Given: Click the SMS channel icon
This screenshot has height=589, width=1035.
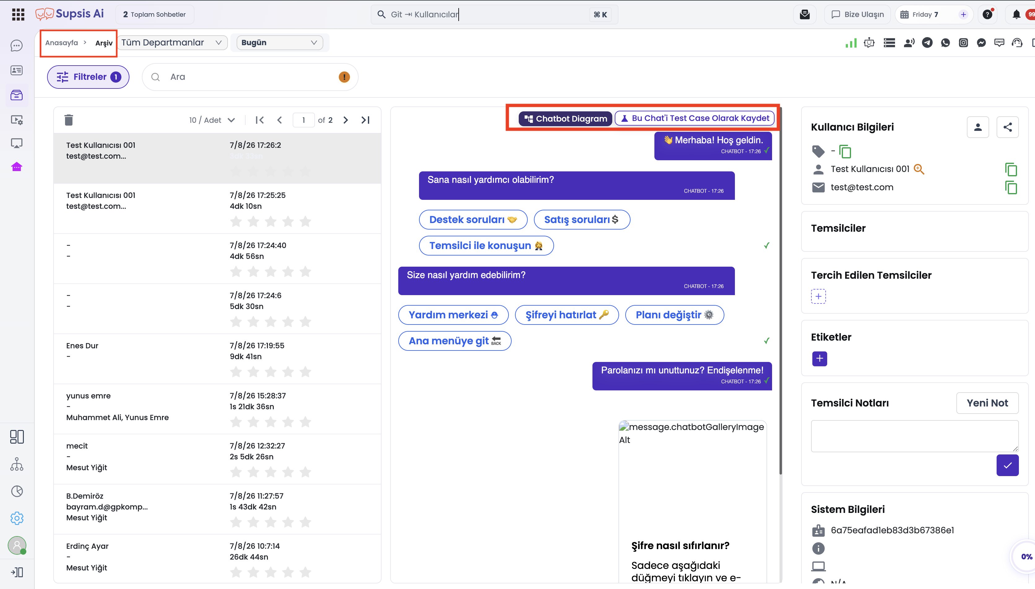Looking at the screenshot, I should [999, 42].
